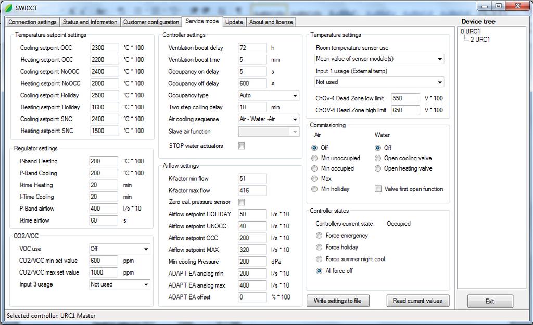Select Water commissioning Off radio
The image size is (533, 325).
coord(378,148)
